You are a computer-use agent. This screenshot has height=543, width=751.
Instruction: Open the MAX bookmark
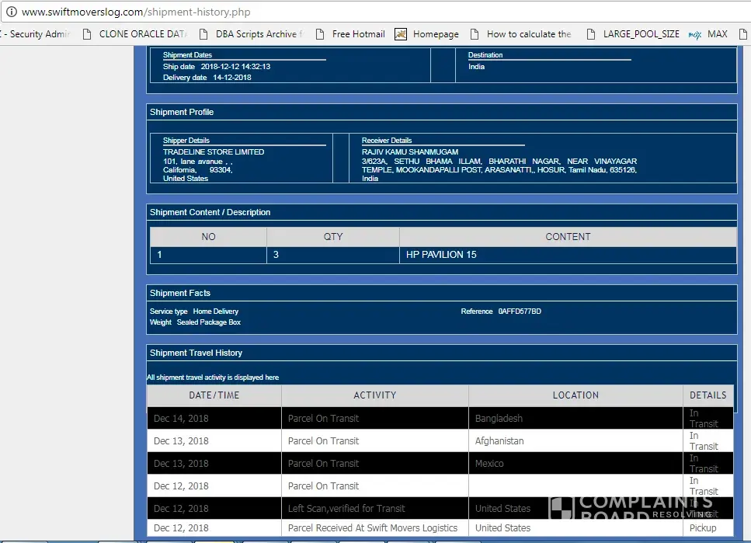point(708,34)
